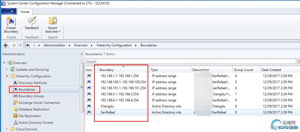Select Overview in the breadcrumb
This screenshot has width=300, height=132.
point(81,45)
